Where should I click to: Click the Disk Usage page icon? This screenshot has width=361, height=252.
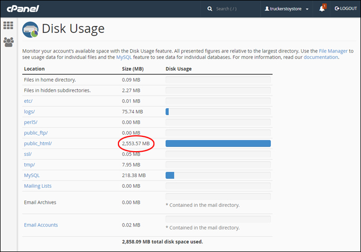[x=30, y=30]
